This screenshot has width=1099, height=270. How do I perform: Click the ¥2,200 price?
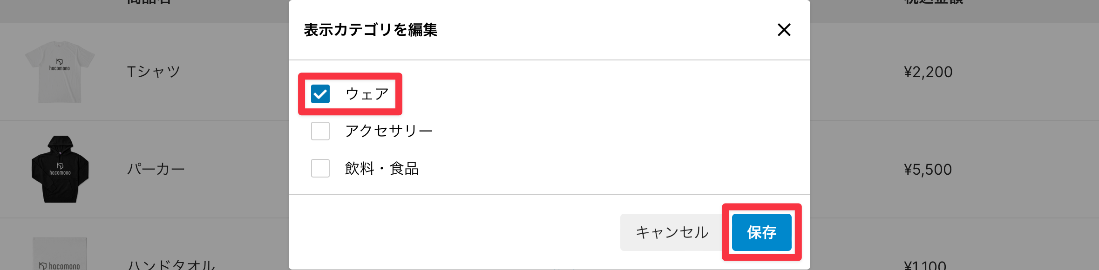click(928, 72)
